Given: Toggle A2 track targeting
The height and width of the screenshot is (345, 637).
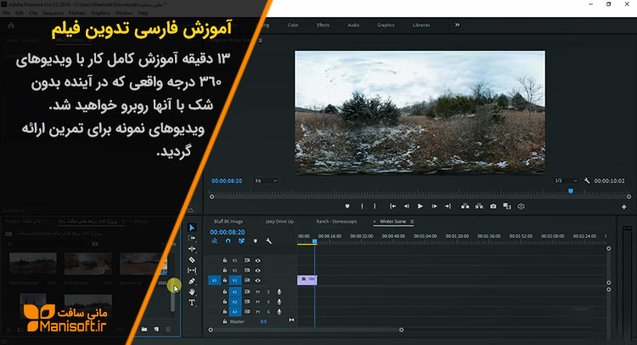Looking at the screenshot, I should [x=234, y=302].
